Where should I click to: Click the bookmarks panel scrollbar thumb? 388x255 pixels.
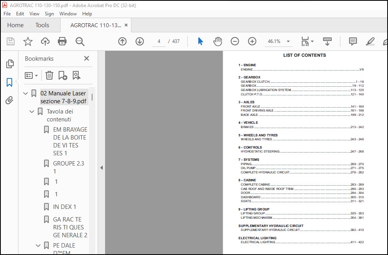tap(92, 97)
